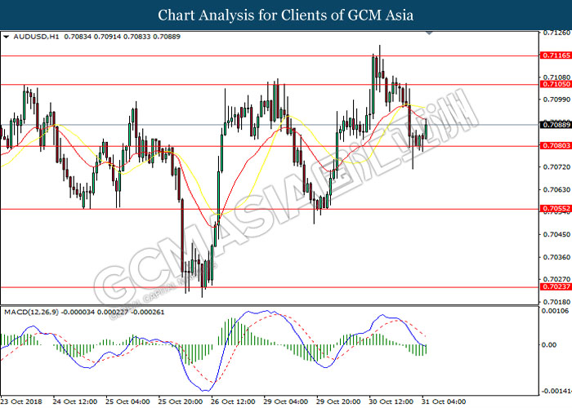Click the 26 Oct 12:00 time label
The image size is (572, 408).
pyautogui.click(x=233, y=401)
